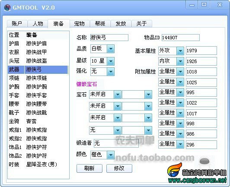Open the 外攻 basic attribute dropdown

(x=180, y=51)
